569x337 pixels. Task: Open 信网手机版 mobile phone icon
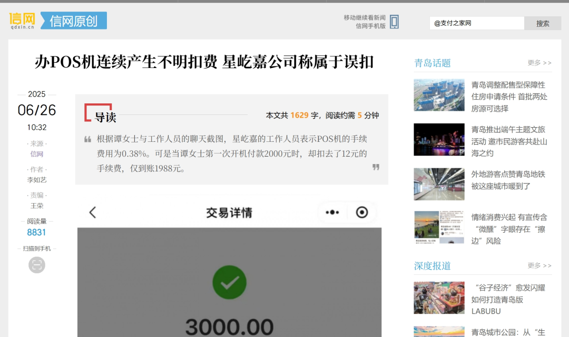point(394,22)
